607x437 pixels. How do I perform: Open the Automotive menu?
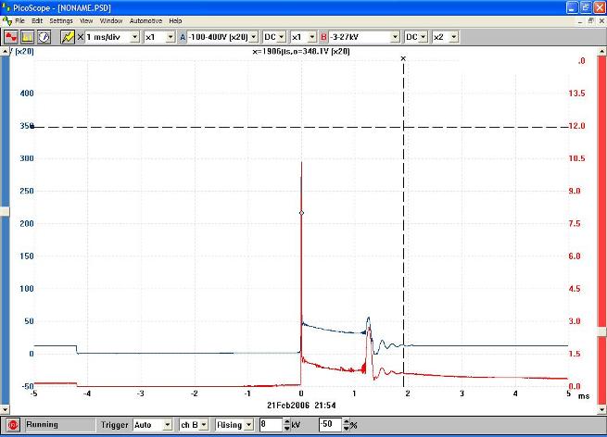pos(145,20)
